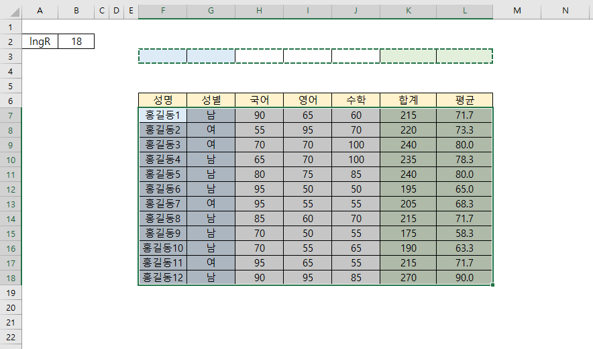Select the cell 홍길동9
This screenshot has height=349, width=593.
click(x=162, y=233)
